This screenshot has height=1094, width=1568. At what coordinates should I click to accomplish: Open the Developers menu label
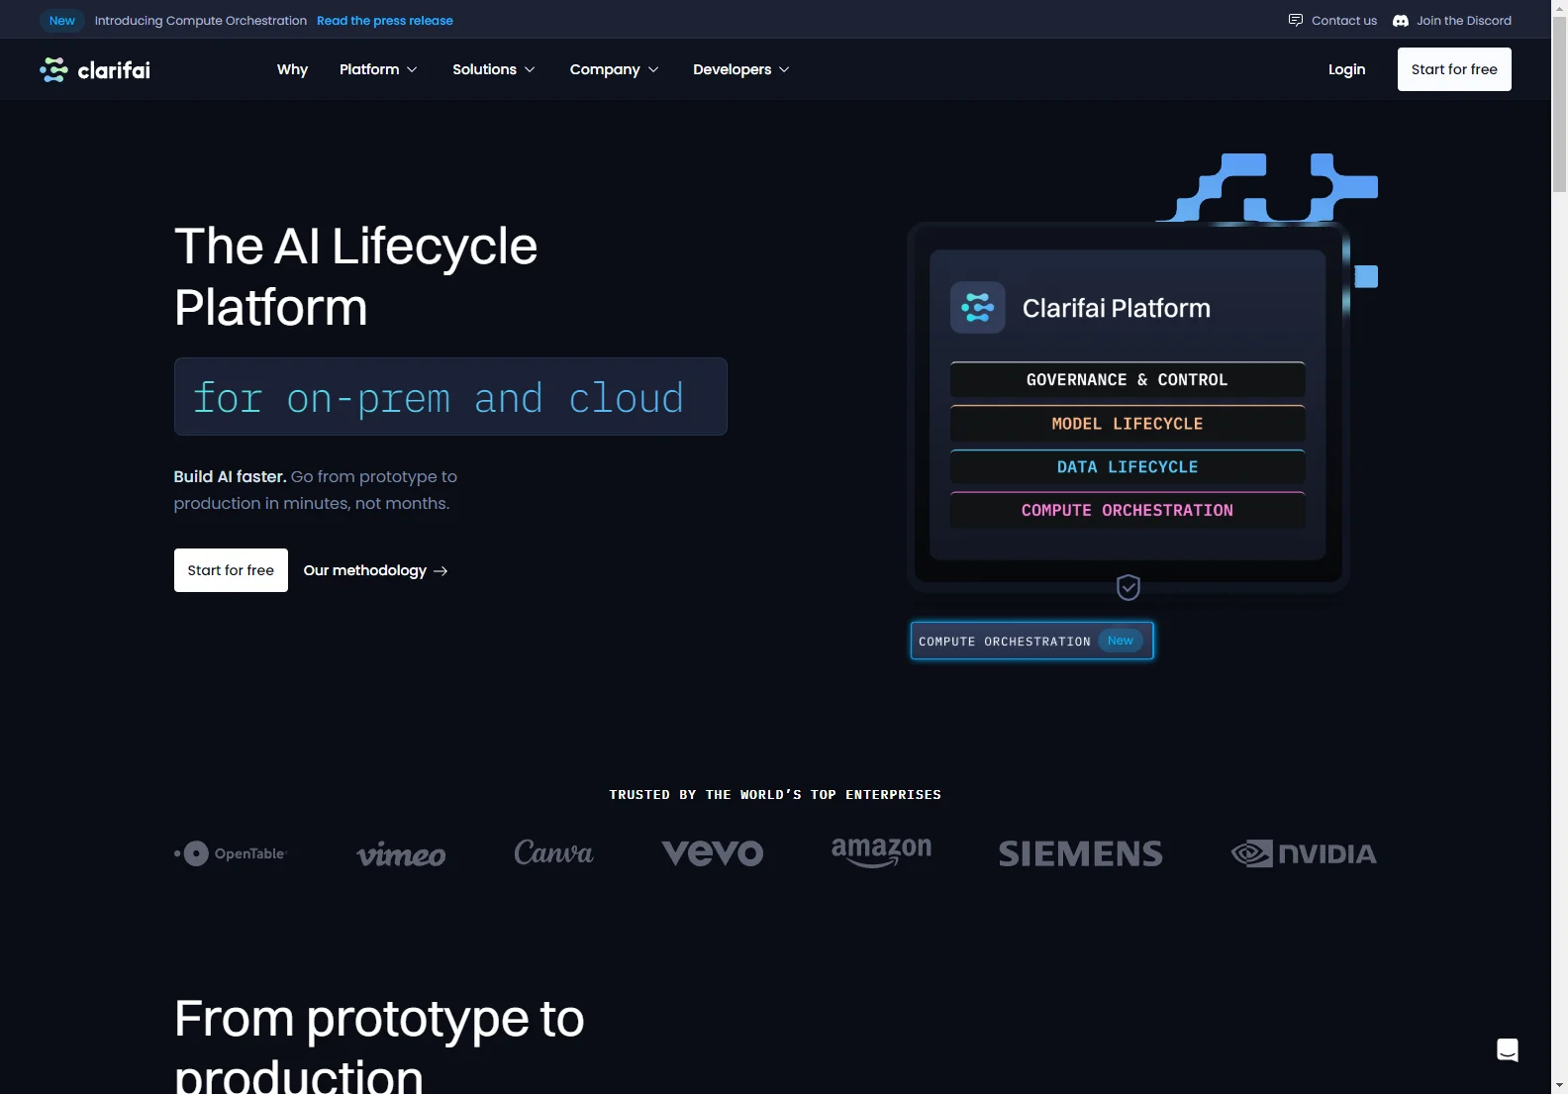pyautogui.click(x=732, y=69)
